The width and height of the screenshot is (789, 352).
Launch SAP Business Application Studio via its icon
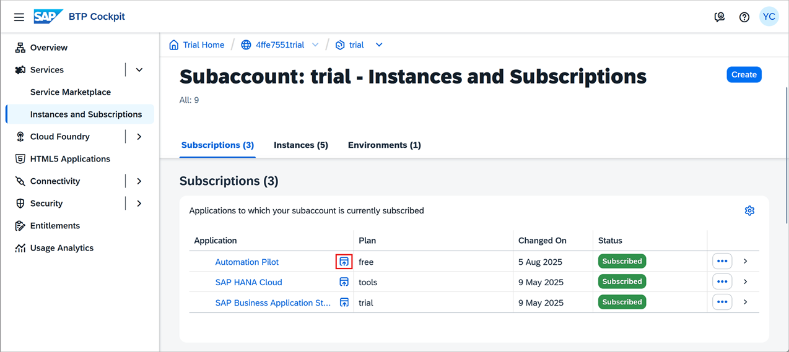344,303
